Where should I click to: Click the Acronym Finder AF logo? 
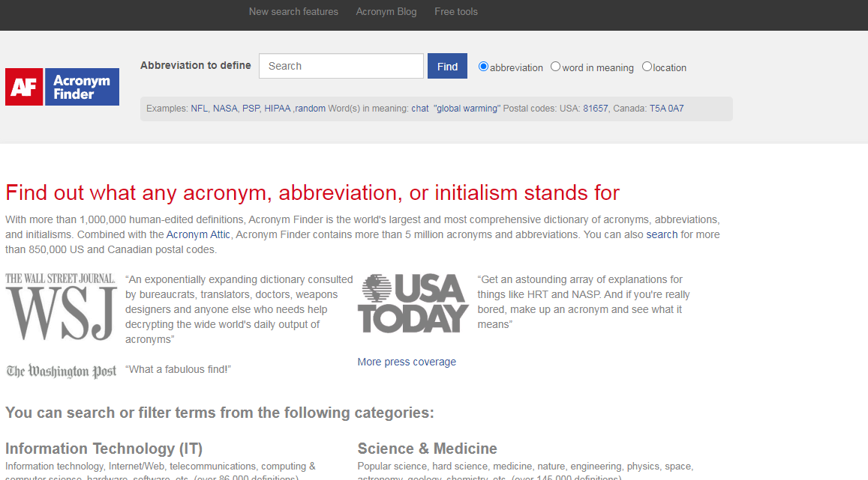tap(62, 87)
